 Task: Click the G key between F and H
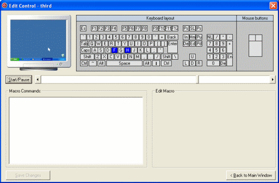pos(121,50)
